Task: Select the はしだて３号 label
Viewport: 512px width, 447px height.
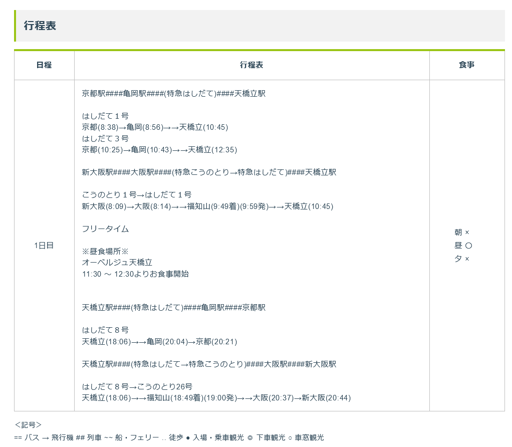Action: point(105,139)
